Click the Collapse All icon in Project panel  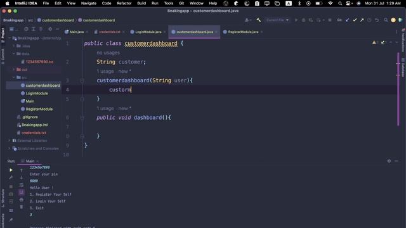(41, 29)
